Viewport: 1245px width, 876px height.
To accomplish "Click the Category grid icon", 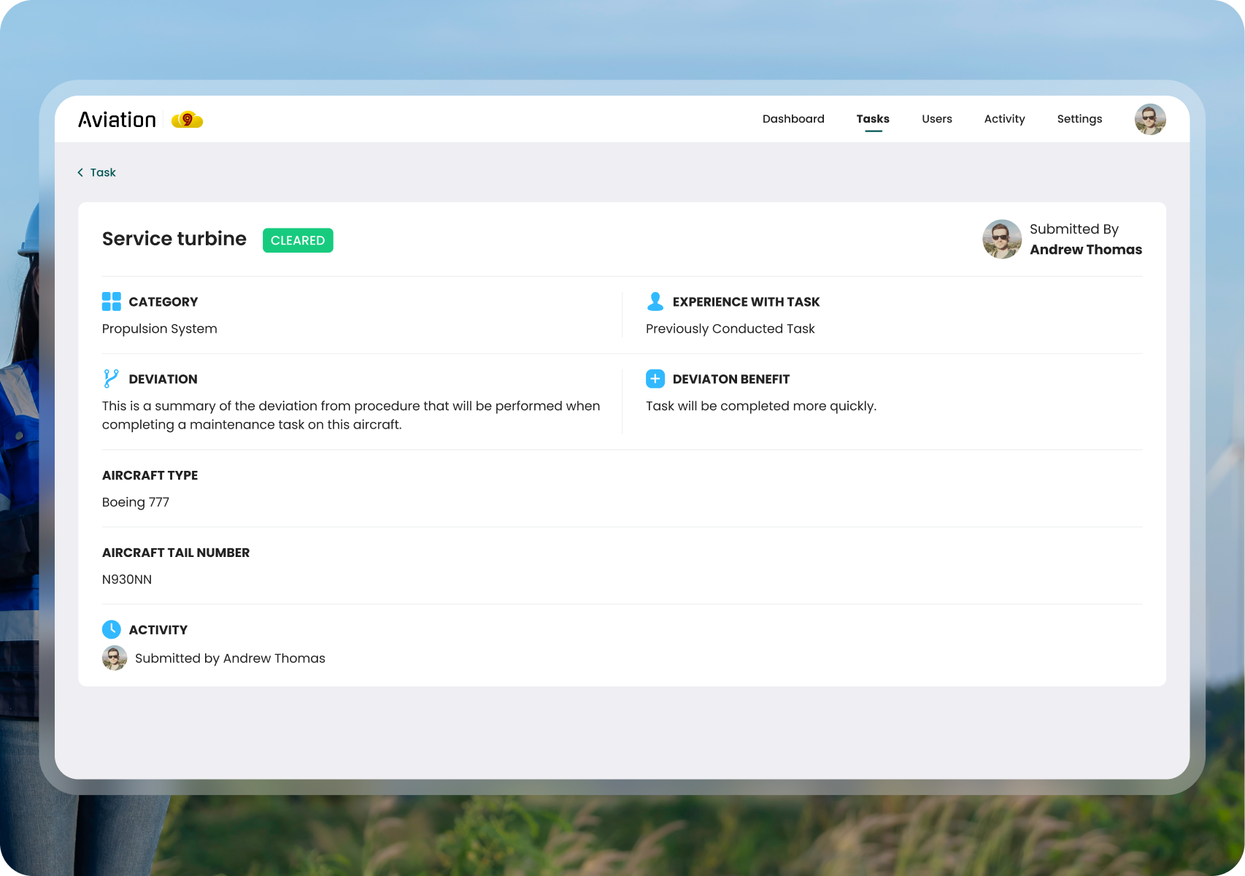I will (112, 301).
